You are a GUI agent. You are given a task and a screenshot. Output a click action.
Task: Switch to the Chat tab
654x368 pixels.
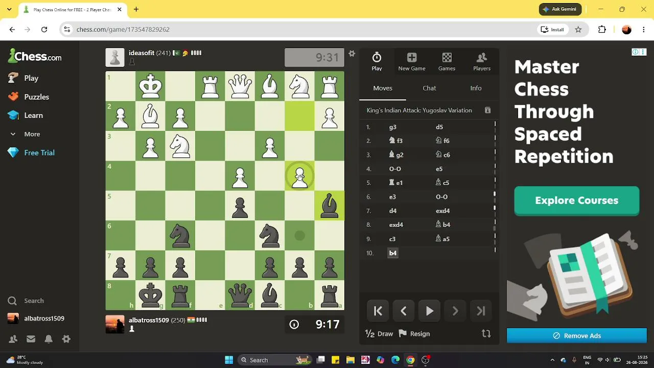tap(429, 88)
